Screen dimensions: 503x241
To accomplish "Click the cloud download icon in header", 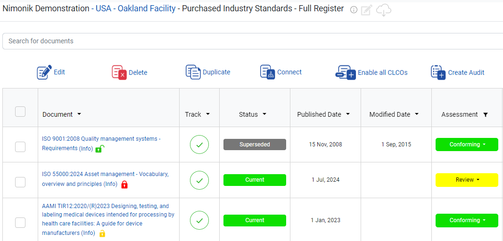I will pos(384,10).
